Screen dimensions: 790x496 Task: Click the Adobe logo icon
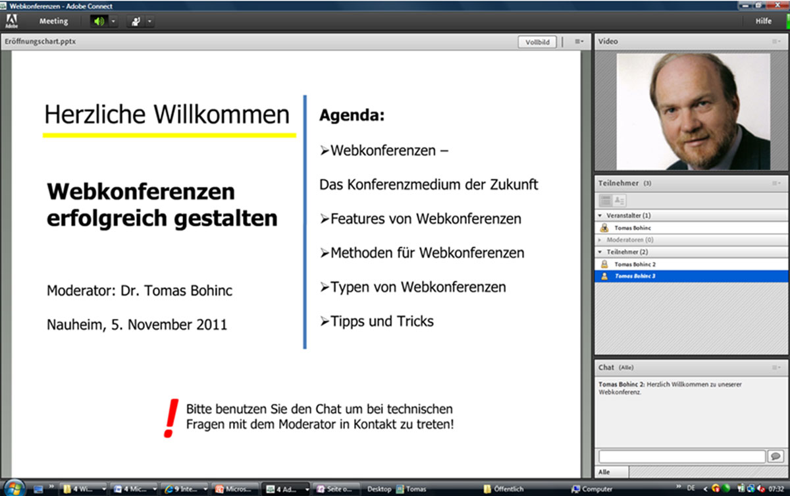(x=11, y=21)
